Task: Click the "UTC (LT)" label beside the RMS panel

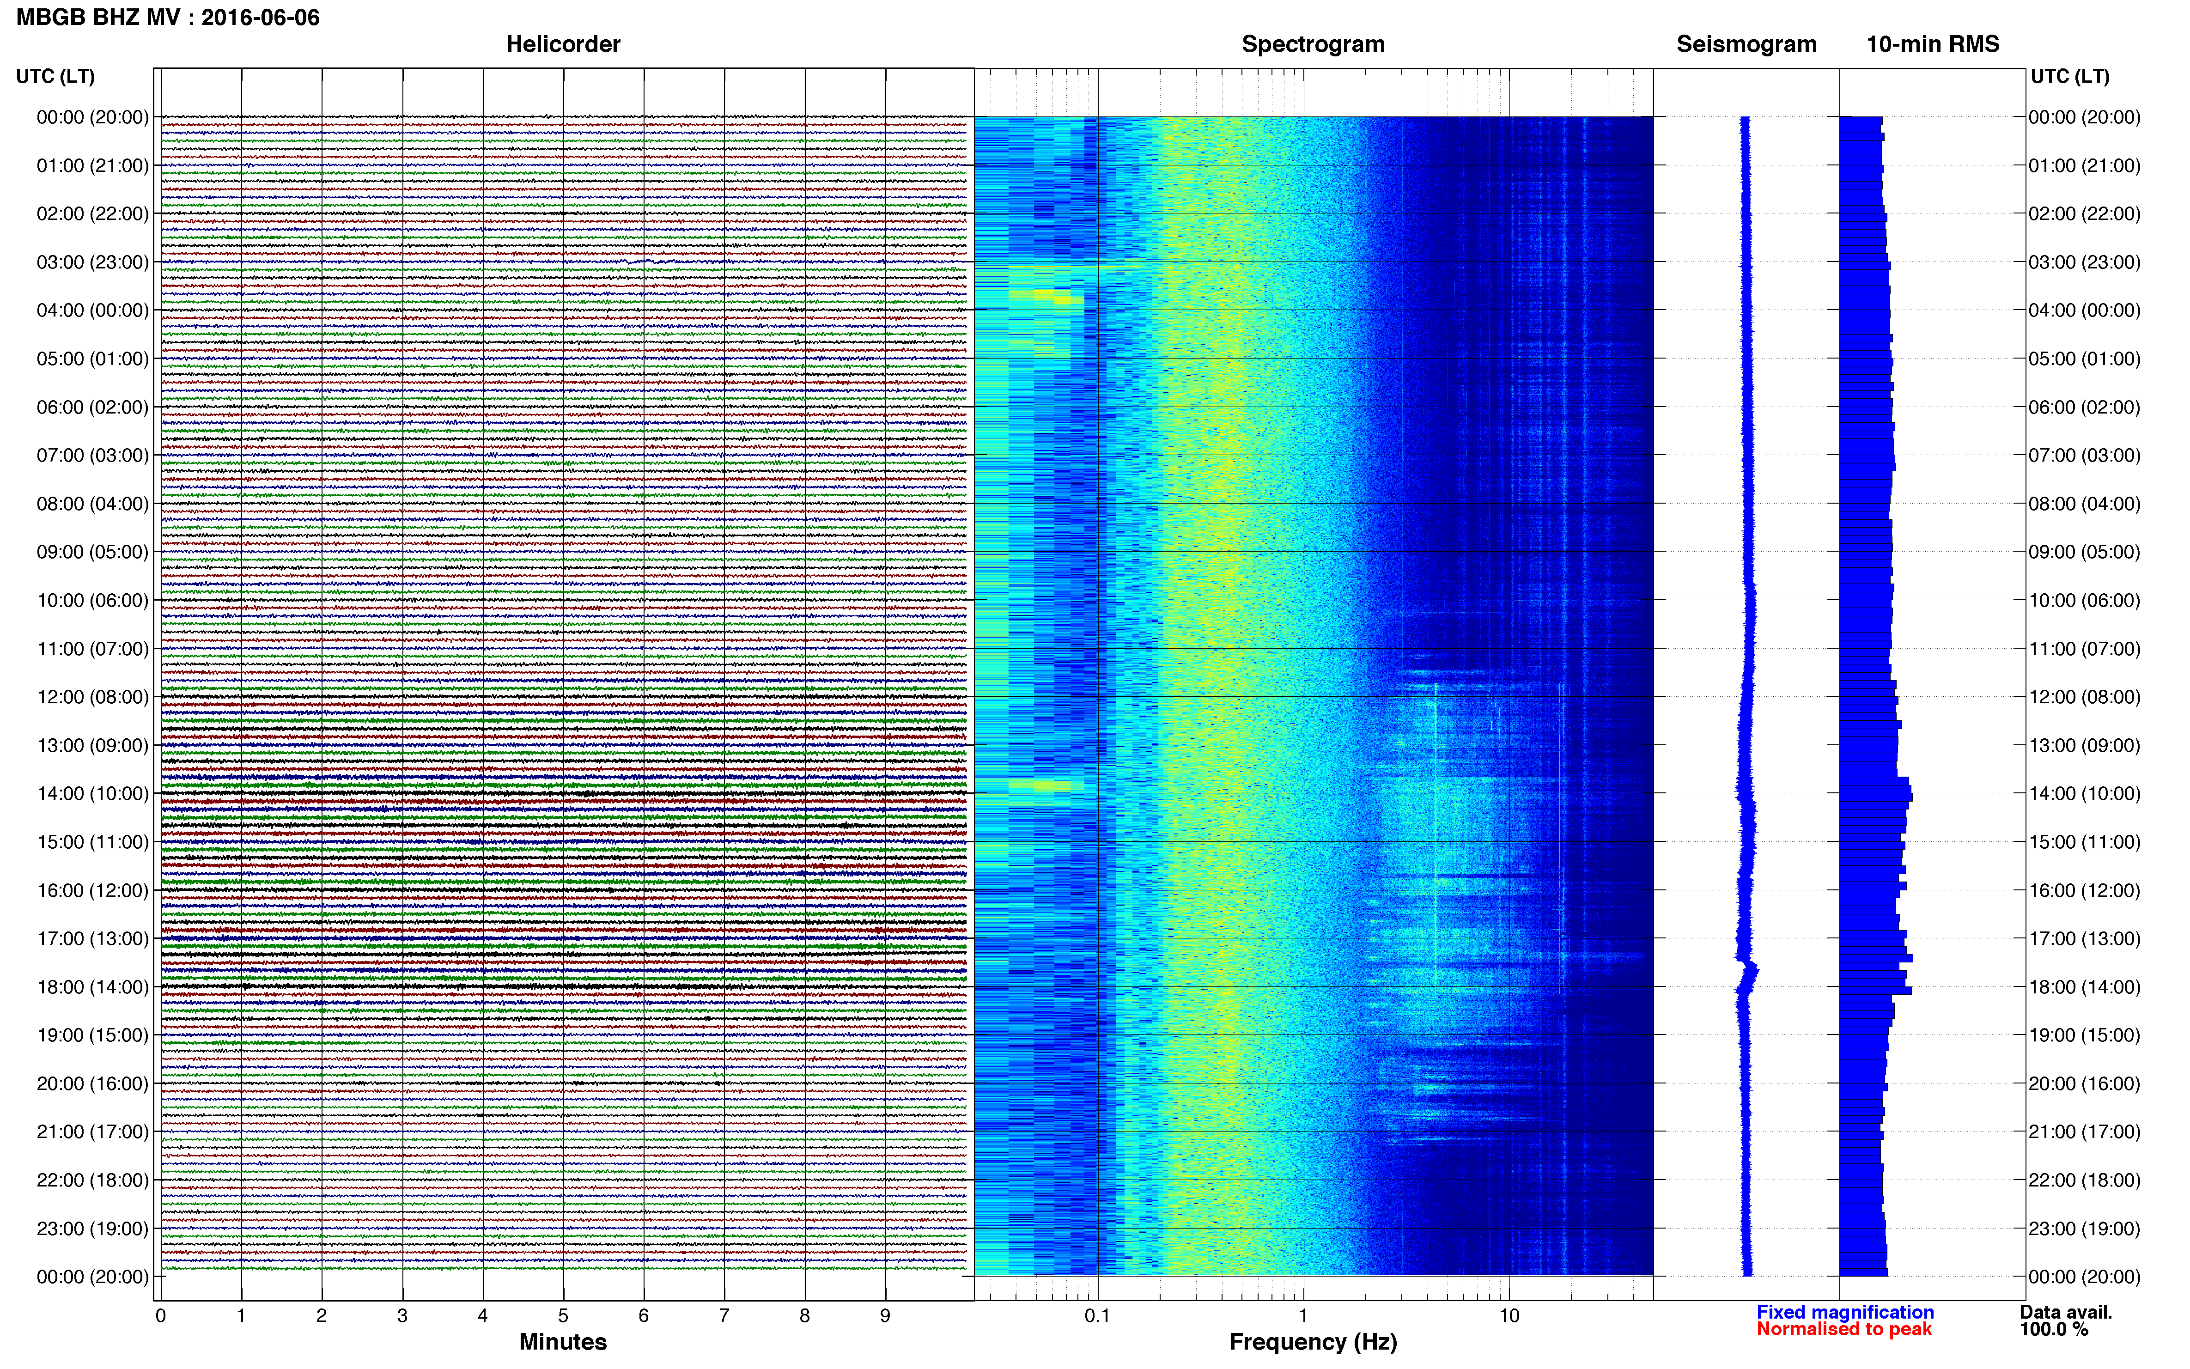Action: click(x=2069, y=76)
